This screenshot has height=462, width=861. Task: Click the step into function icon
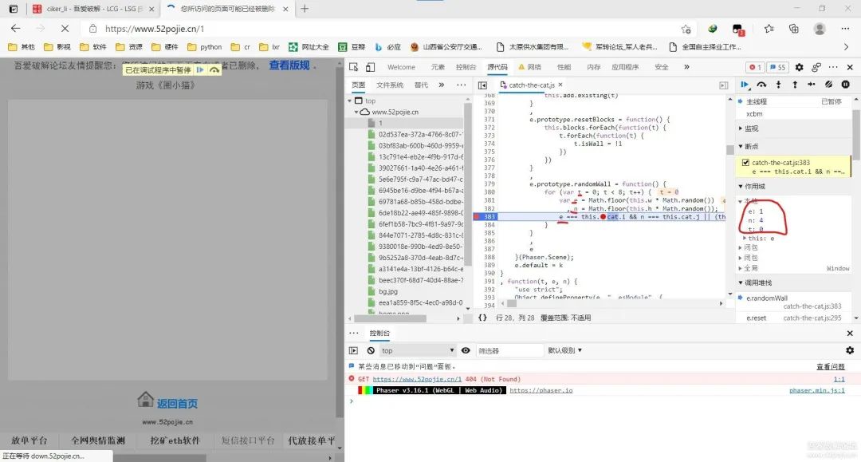(x=778, y=85)
